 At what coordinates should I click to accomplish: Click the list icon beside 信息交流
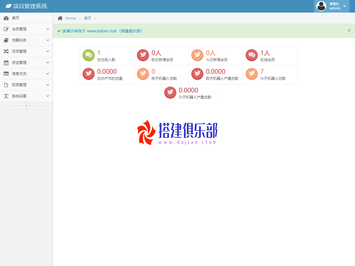click(x=6, y=74)
